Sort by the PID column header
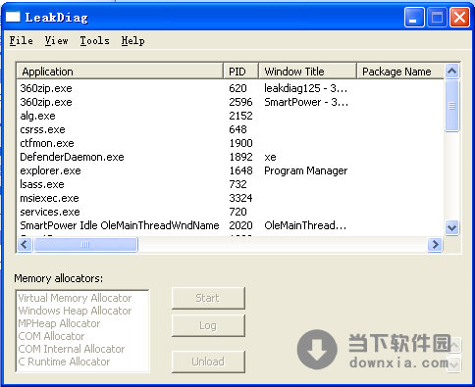 click(x=240, y=72)
